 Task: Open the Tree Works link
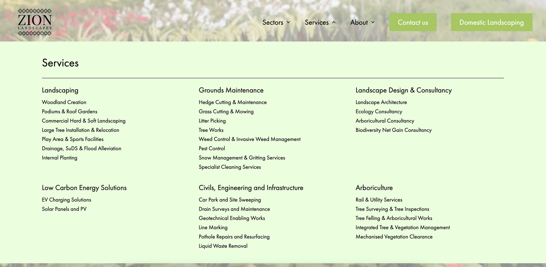[x=211, y=130]
